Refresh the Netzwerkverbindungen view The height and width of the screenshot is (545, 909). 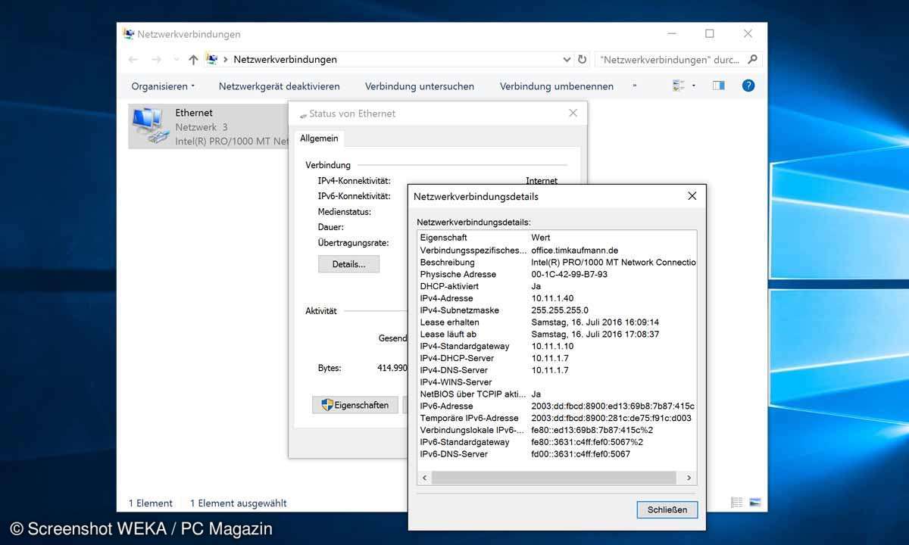coord(582,59)
